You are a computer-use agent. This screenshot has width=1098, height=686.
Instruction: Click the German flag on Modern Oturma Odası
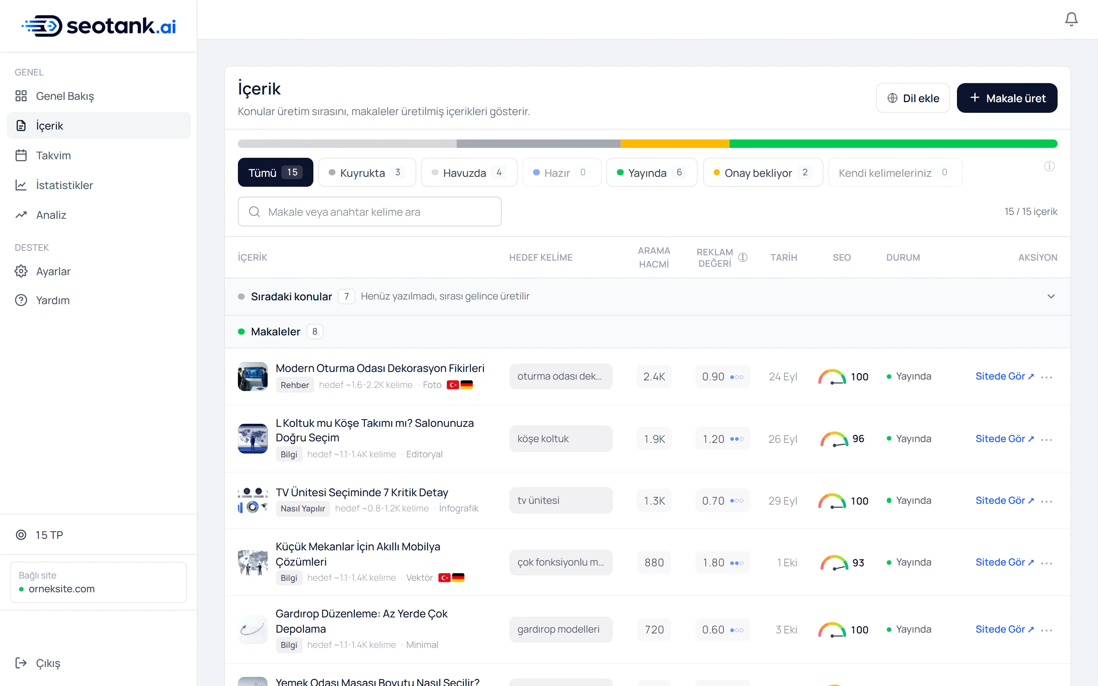pyautogui.click(x=466, y=385)
